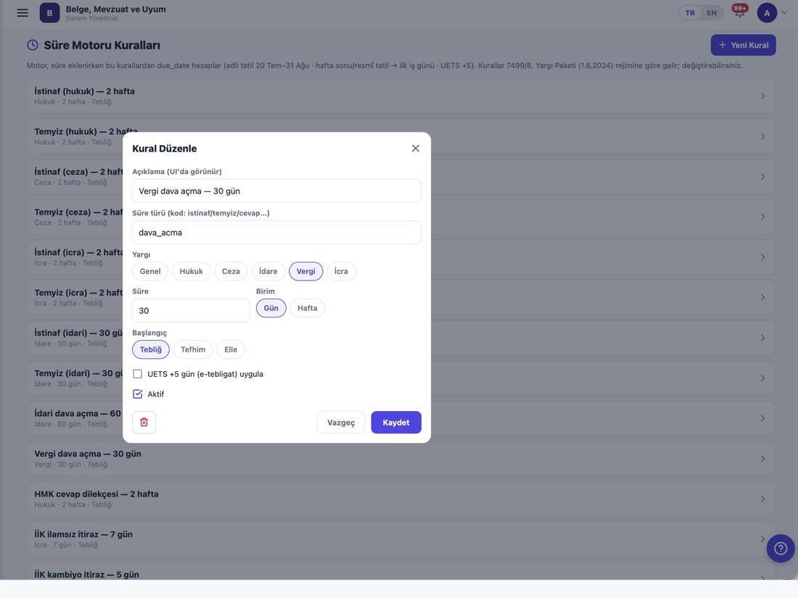The width and height of the screenshot is (798, 598).
Task: Click the user avatar labeled A
Action: click(x=767, y=13)
